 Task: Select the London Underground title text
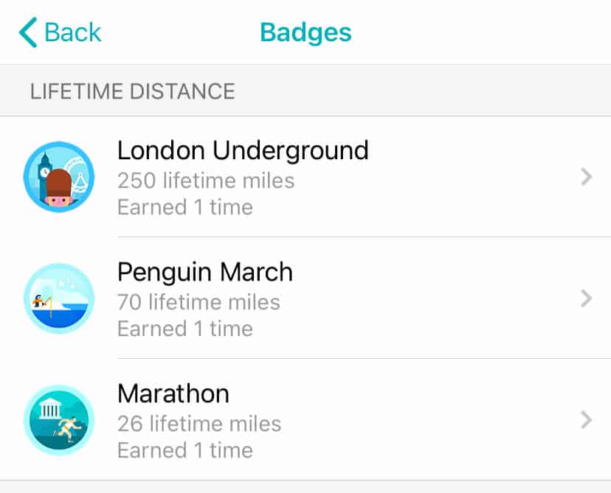tap(243, 150)
